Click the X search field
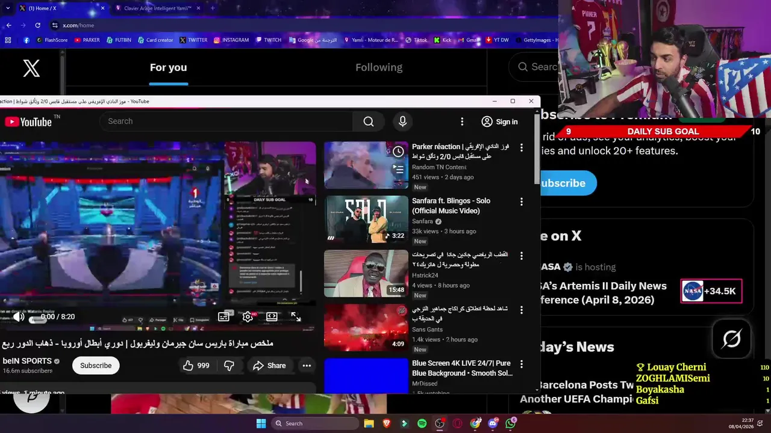This screenshot has height=433, width=771. [535, 67]
